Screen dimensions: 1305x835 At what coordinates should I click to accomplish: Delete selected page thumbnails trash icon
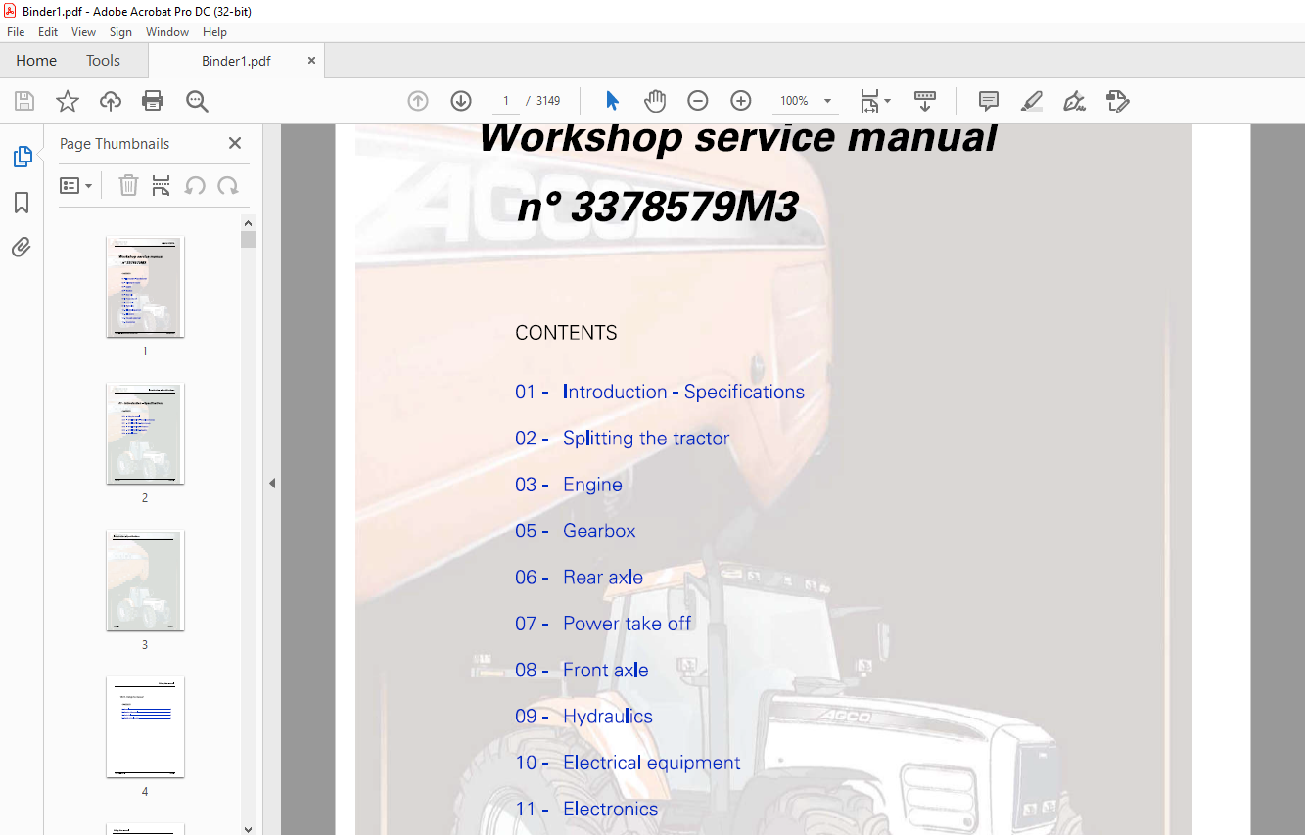click(x=128, y=185)
